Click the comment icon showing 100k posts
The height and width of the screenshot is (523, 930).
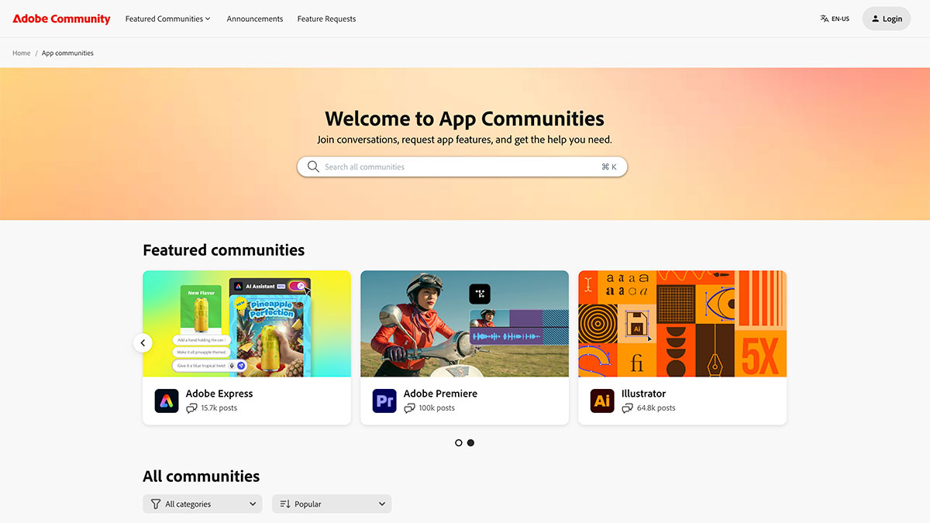click(409, 408)
